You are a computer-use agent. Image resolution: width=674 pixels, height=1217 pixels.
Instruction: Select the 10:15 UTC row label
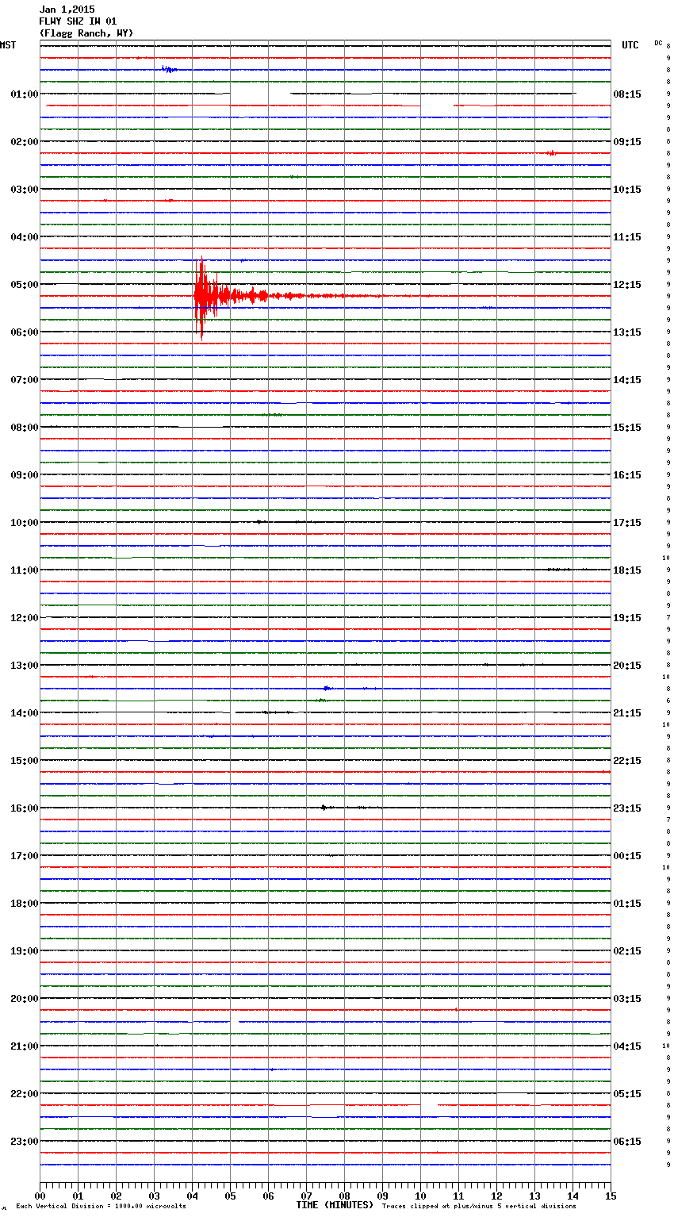[627, 190]
